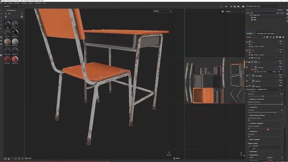
Task: Hide the second layer using its eye
Action: [x=247, y=50]
